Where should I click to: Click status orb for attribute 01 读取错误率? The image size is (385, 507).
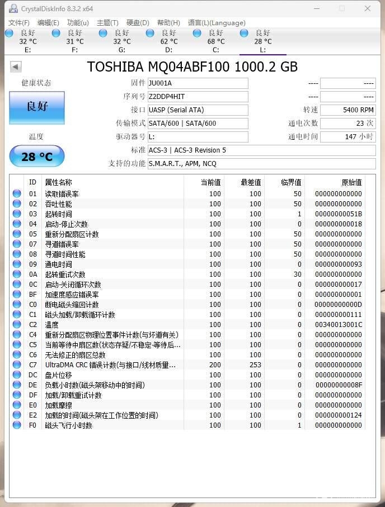click(x=17, y=193)
